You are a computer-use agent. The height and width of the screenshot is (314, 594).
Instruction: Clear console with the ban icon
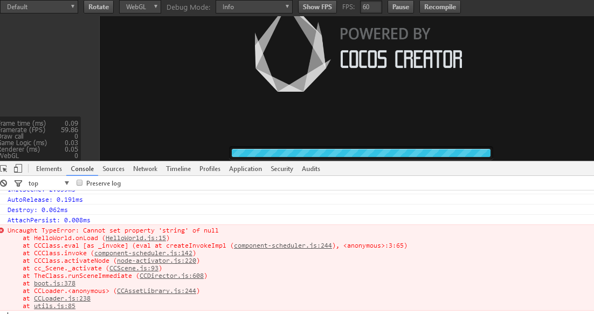[4, 183]
